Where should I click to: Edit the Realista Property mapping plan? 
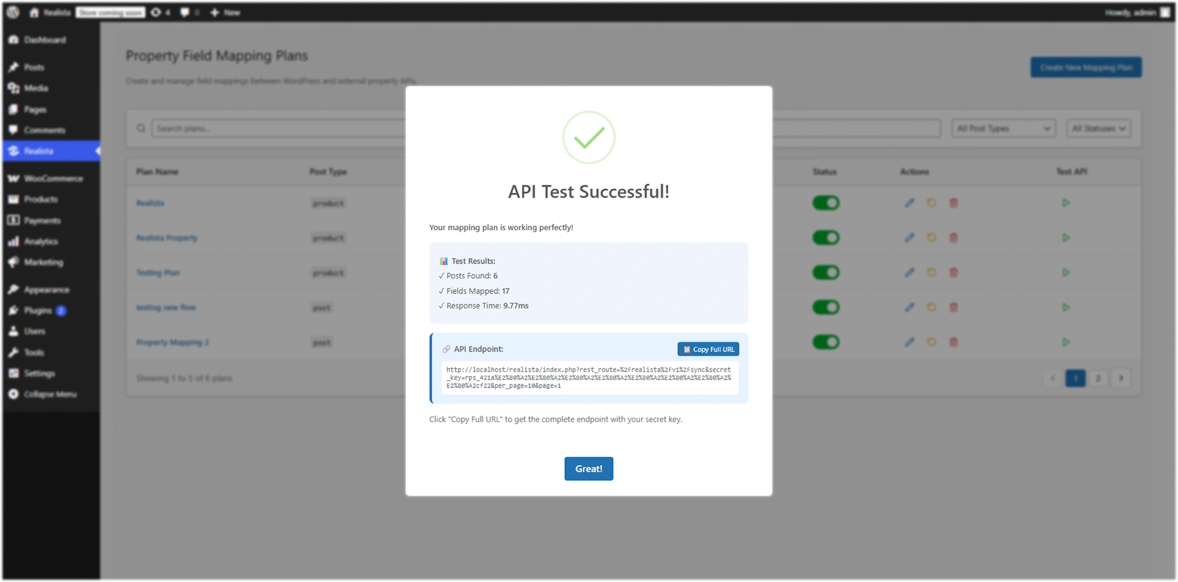point(909,238)
